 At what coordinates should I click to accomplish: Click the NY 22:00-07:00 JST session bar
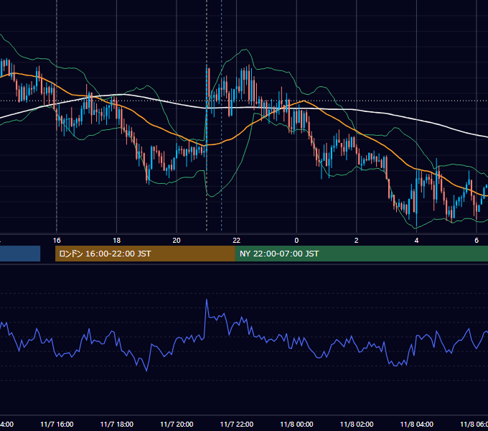(x=361, y=254)
